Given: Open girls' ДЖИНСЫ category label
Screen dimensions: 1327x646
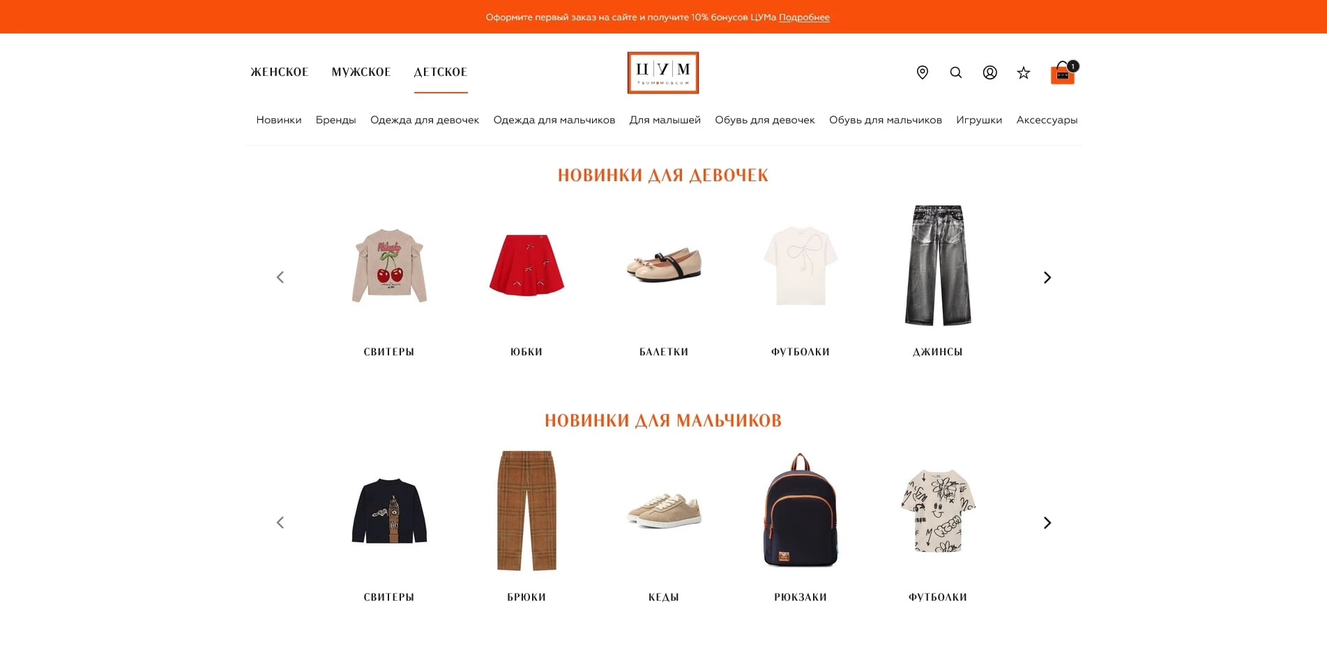Looking at the screenshot, I should pyautogui.click(x=938, y=352).
